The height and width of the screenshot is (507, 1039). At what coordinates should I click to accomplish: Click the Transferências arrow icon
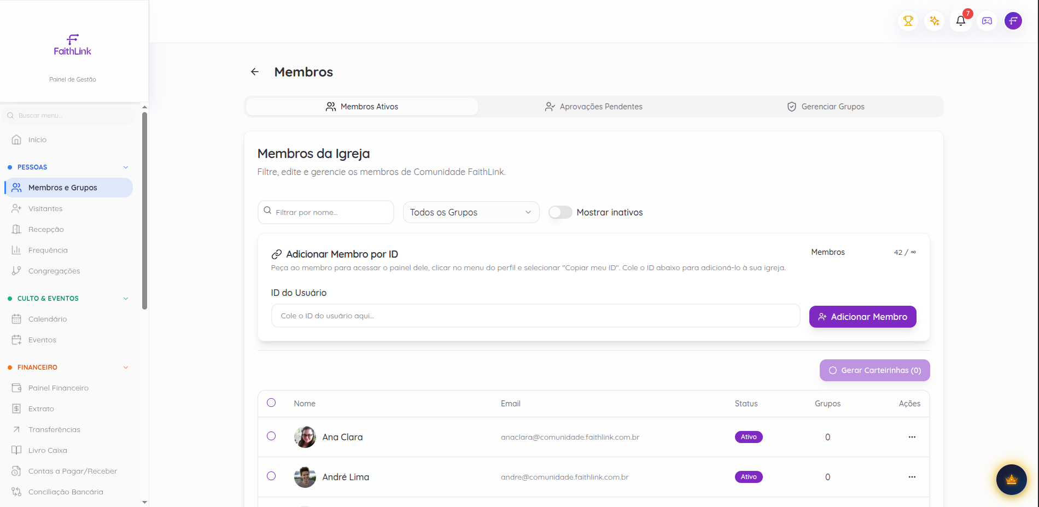[16, 429]
